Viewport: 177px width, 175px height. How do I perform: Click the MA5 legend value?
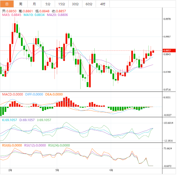click(12, 15)
